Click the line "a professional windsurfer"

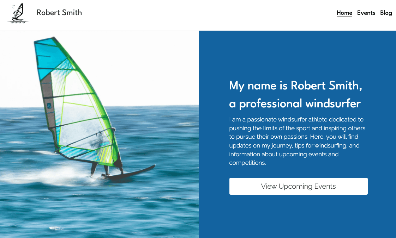(295, 104)
